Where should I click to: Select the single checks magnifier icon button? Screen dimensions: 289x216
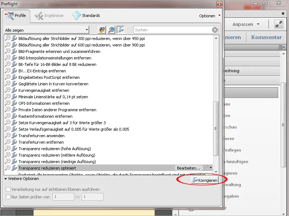[111, 30]
